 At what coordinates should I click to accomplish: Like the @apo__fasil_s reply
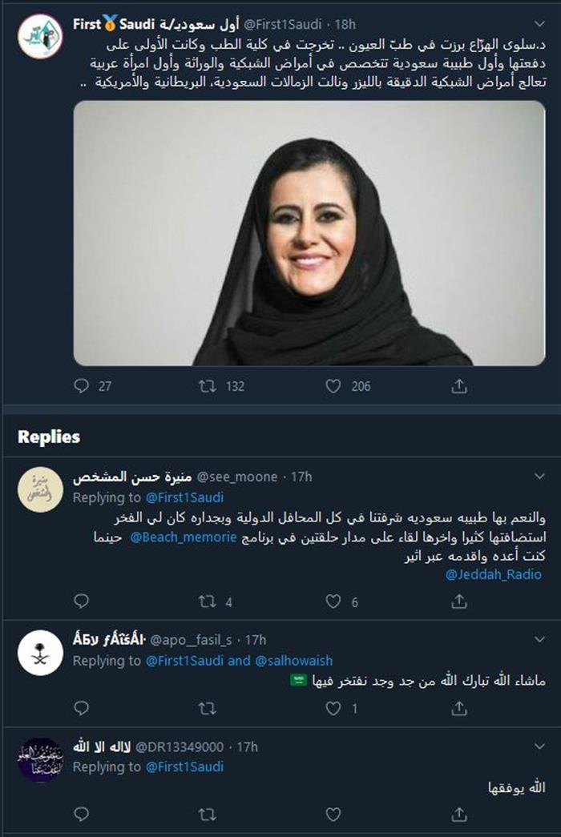tap(333, 708)
